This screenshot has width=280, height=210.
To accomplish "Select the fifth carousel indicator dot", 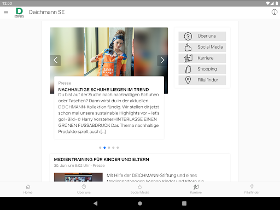I will (118, 148).
